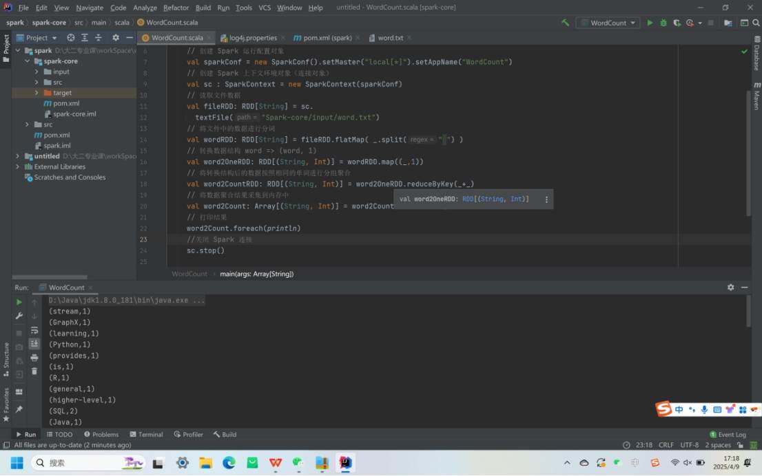This screenshot has height=476, width=762.
Task: Clear all Run console output with trash icon
Action: (34, 371)
